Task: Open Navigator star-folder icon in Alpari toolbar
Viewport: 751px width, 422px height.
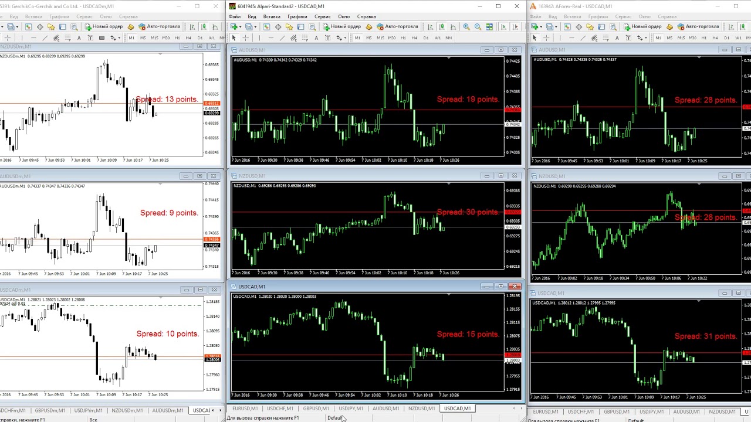Action: pos(289,26)
